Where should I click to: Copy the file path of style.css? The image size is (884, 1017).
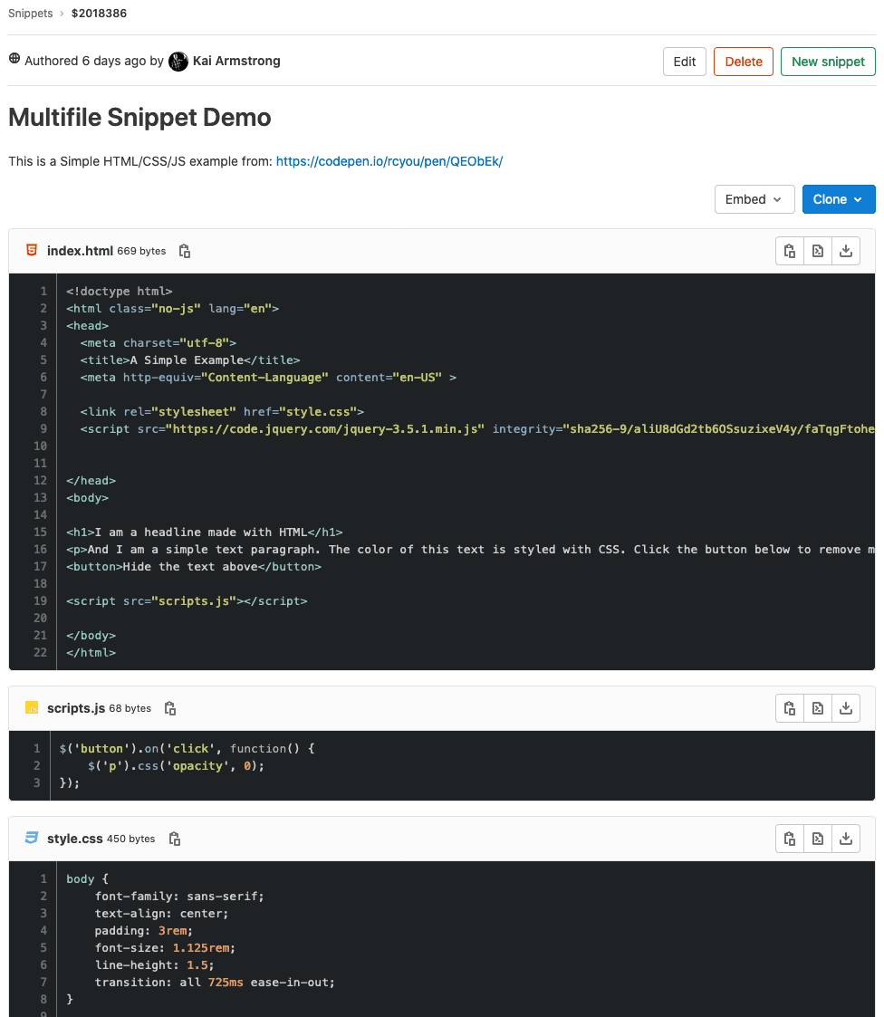(174, 839)
